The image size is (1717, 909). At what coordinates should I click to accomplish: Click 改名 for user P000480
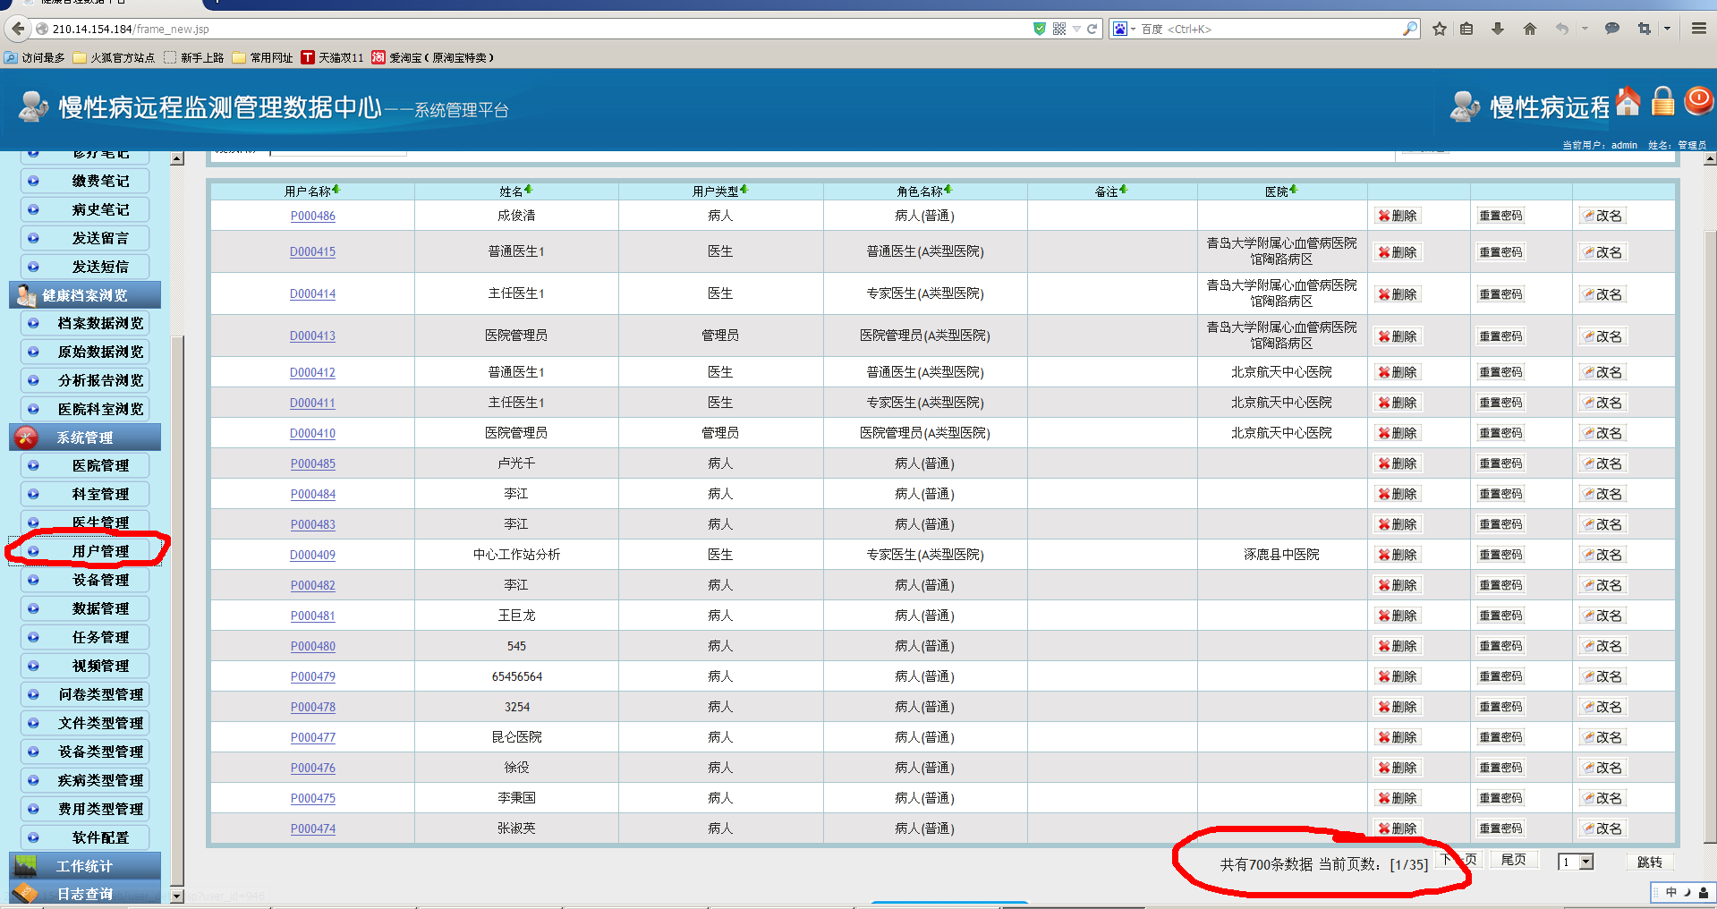(1602, 646)
